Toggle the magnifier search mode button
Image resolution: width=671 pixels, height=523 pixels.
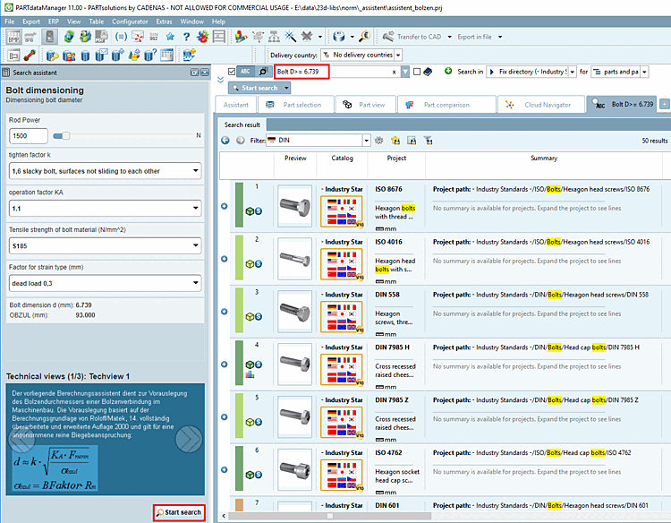click(263, 72)
